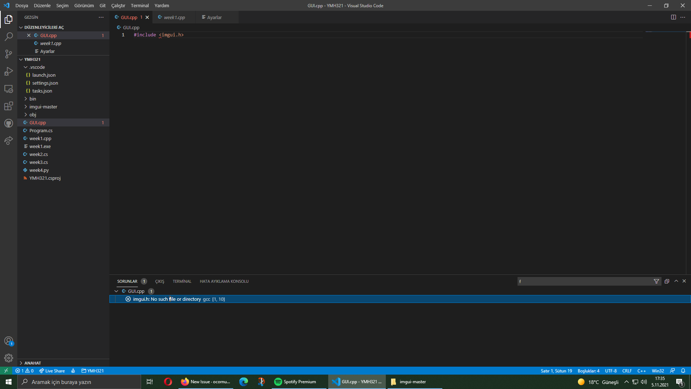Open the Yardım menu

[162, 5]
